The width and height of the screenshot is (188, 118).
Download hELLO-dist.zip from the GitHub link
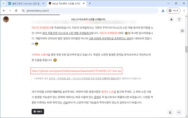point(76,71)
